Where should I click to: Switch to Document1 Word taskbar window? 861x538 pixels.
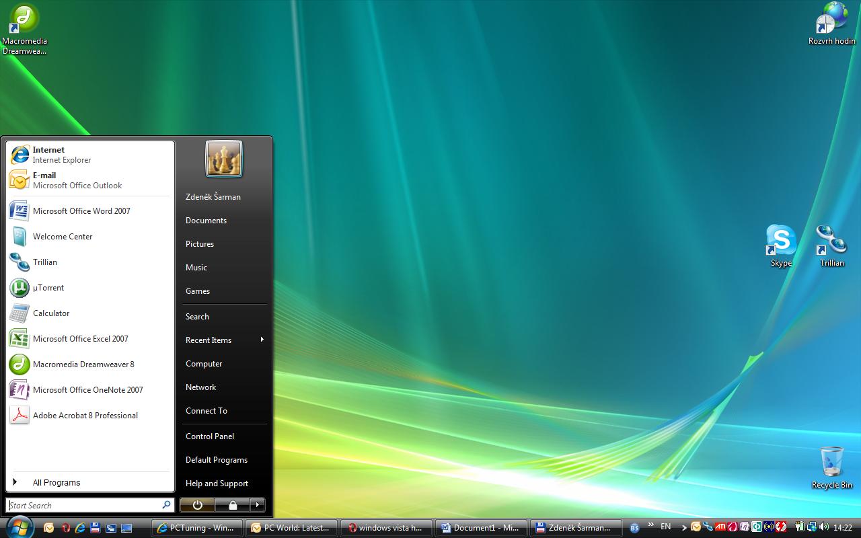point(481,528)
